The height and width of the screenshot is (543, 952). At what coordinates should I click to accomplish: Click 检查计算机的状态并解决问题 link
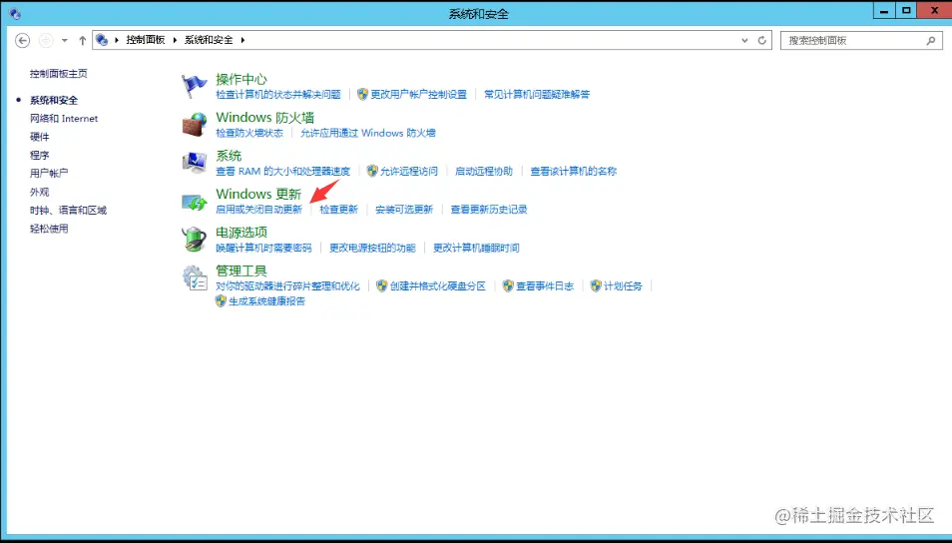[x=278, y=94]
